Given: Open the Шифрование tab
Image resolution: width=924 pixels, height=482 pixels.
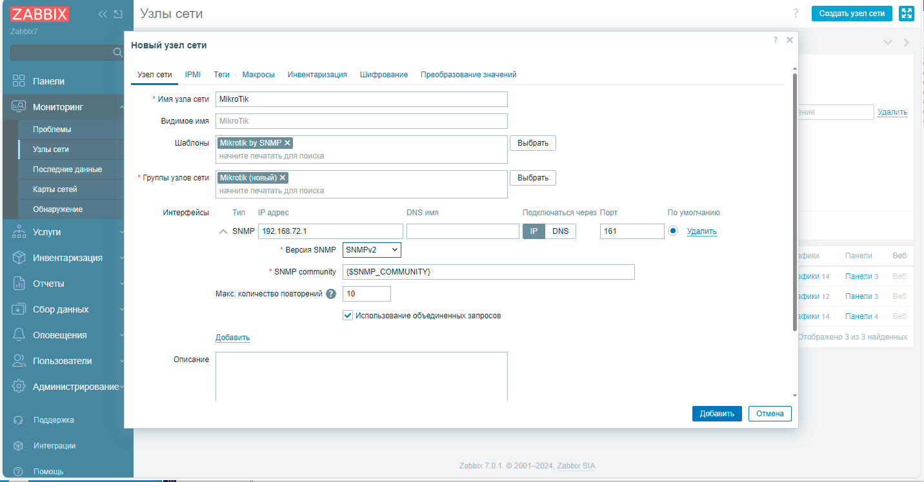Looking at the screenshot, I should 383,75.
